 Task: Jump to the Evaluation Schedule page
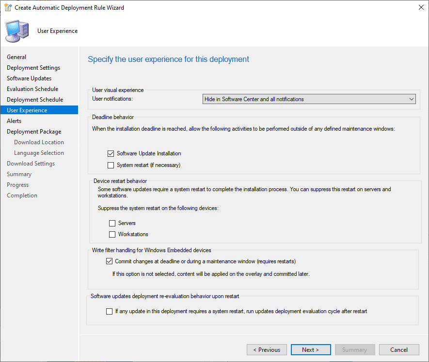32,89
